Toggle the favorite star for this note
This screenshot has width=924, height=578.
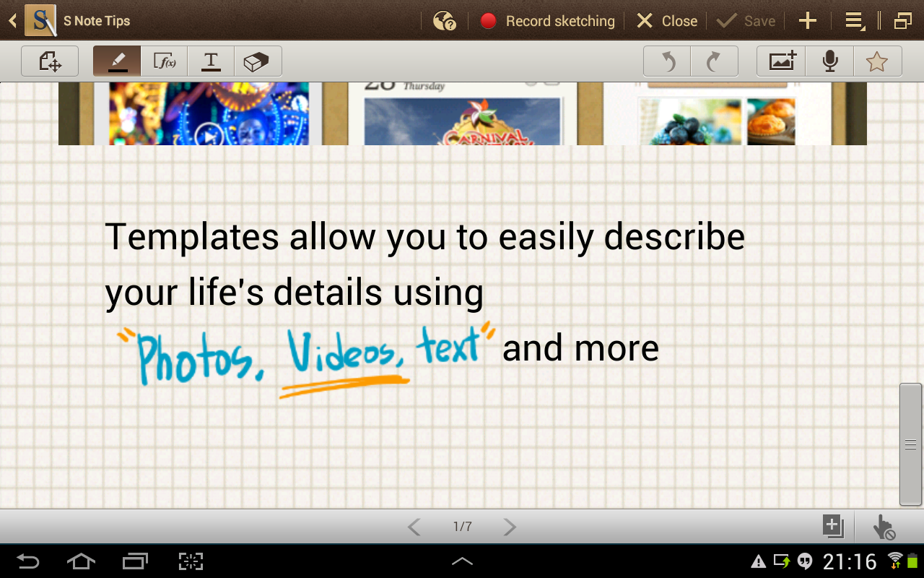click(x=876, y=62)
